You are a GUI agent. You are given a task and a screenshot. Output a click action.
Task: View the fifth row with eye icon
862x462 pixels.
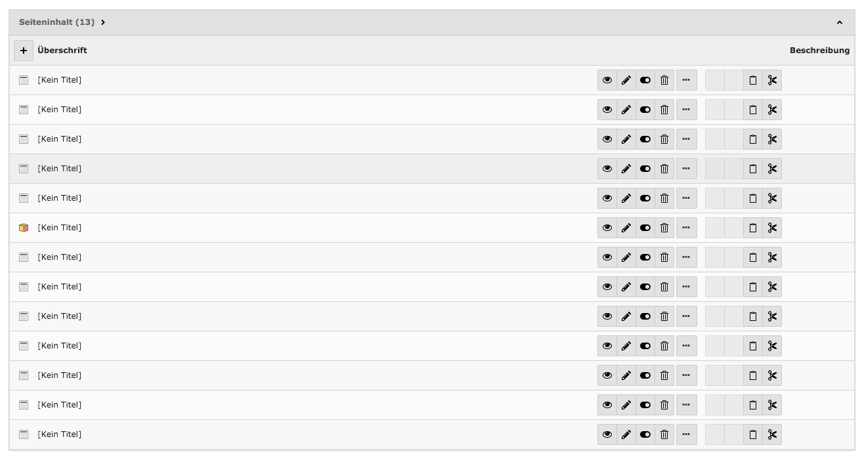(607, 198)
